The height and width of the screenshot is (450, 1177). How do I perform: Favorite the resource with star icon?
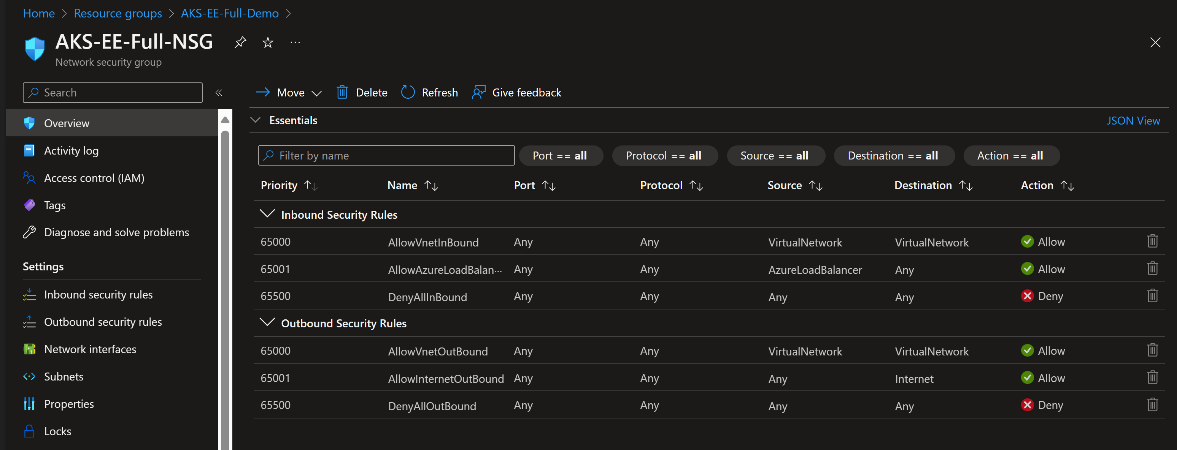[x=268, y=43]
